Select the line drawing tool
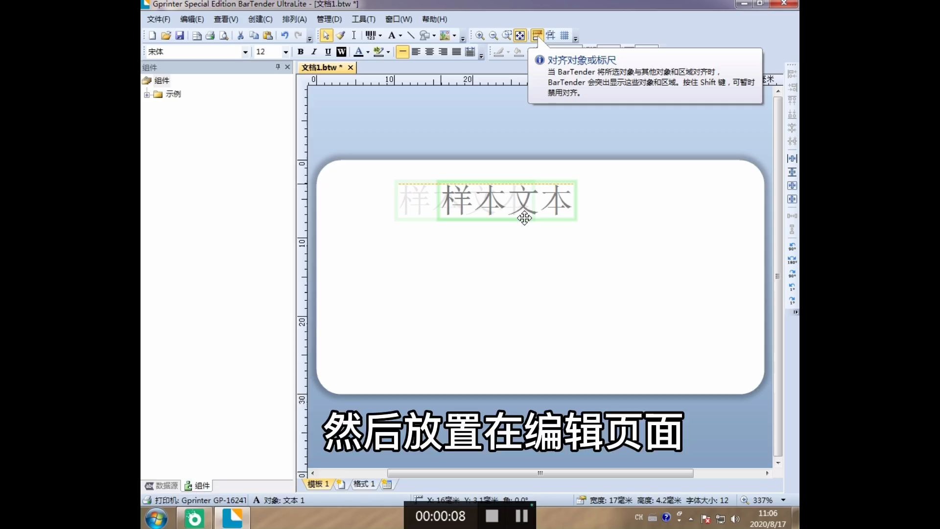 click(x=411, y=35)
